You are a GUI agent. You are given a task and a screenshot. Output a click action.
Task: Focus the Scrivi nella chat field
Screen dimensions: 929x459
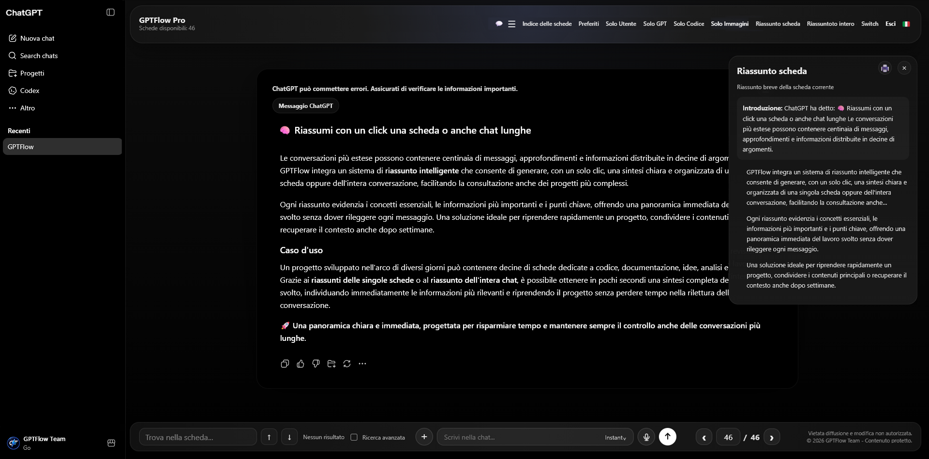pyautogui.click(x=518, y=437)
